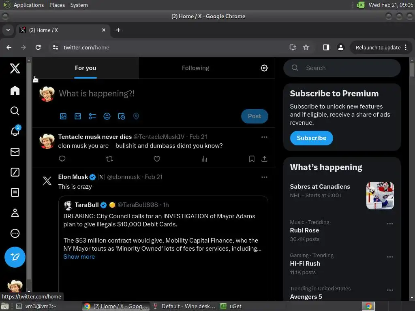Like the Tentacle musk never dies post
Image resolution: width=415 pixels, height=311 pixels.
tap(157, 159)
